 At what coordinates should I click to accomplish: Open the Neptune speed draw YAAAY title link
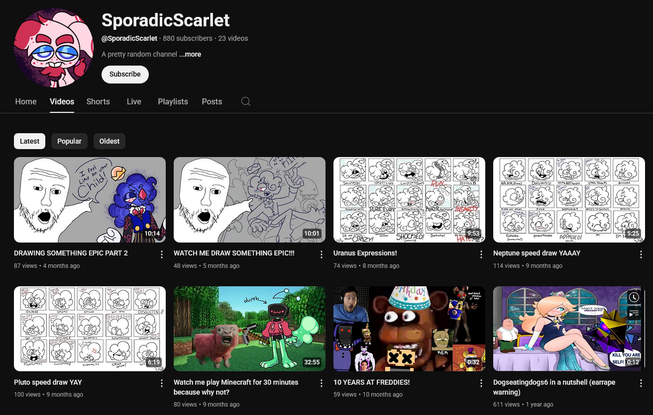(537, 253)
